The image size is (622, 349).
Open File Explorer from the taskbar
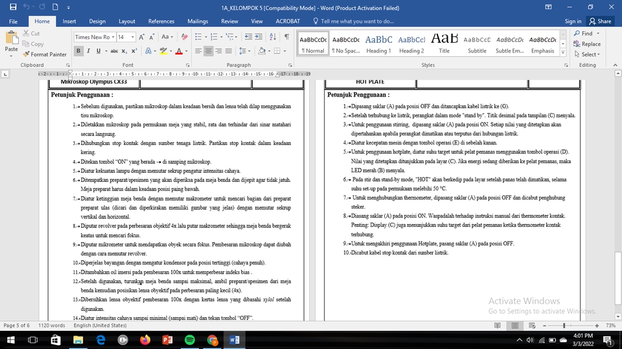pyautogui.click(x=78, y=340)
